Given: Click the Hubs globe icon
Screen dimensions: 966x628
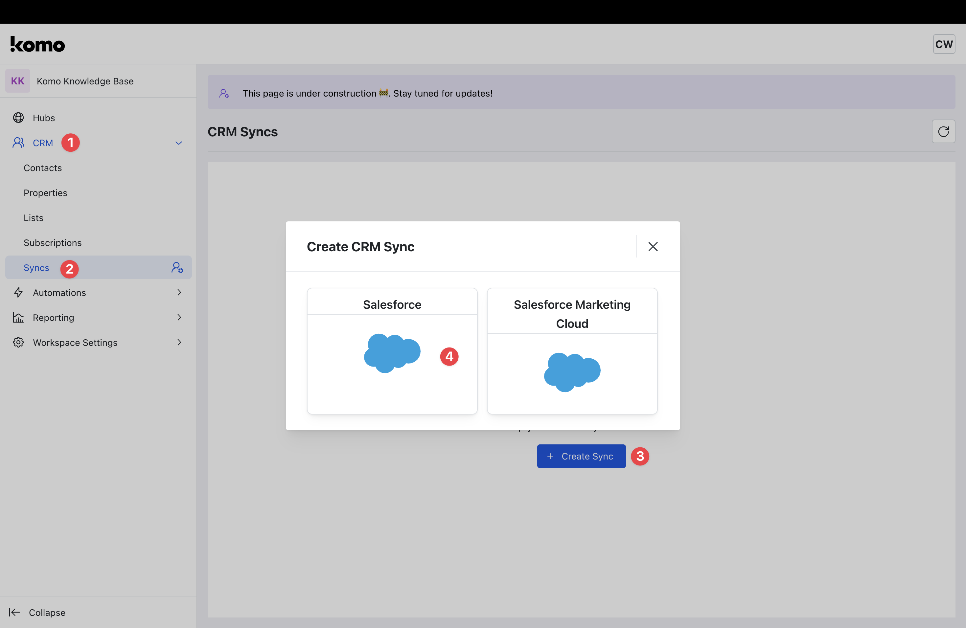Looking at the screenshot, I should [x=18, y=118].
